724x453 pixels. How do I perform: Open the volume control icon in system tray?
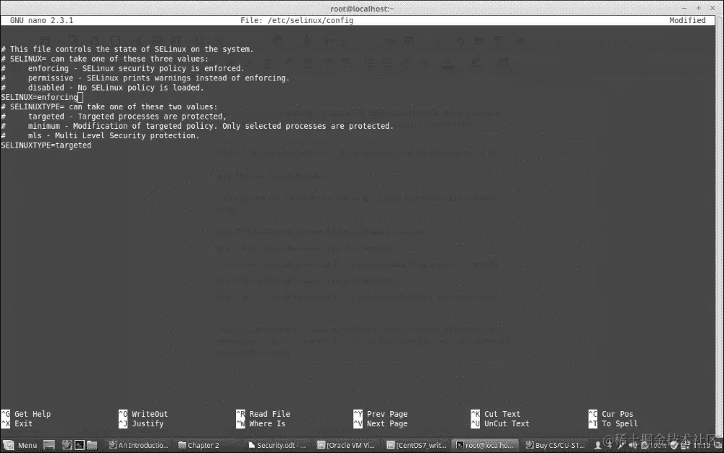click(x=631, y=444)
